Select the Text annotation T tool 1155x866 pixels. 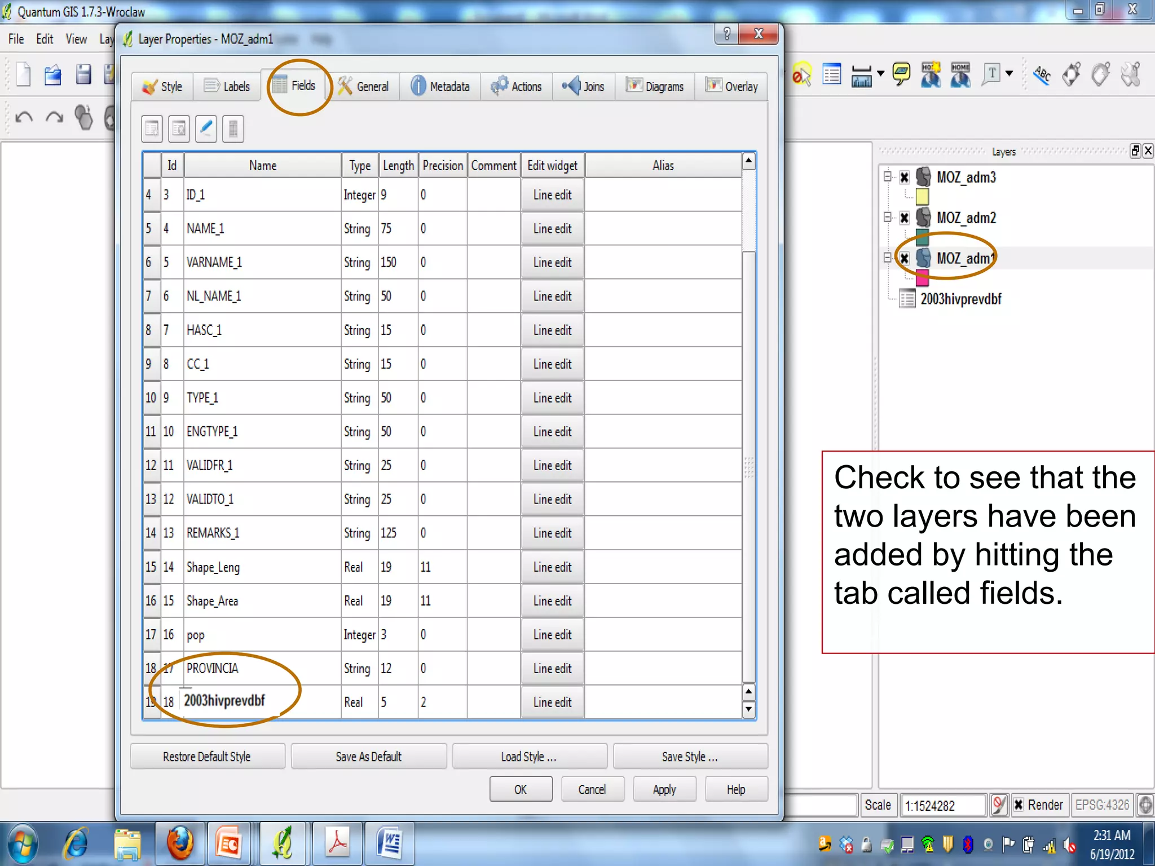coord(991,74)
